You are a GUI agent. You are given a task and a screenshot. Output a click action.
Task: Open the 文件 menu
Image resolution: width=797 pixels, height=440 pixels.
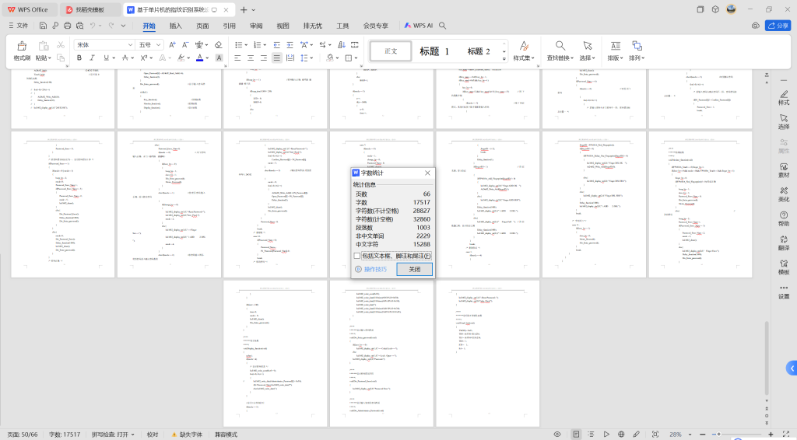coord(19,26)
